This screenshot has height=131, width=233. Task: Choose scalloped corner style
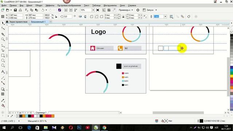point(96,16)
